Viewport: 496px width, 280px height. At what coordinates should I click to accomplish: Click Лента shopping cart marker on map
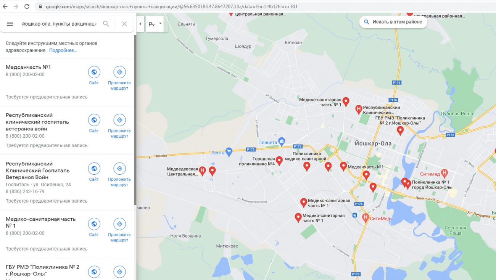click(x=229, y=152)
